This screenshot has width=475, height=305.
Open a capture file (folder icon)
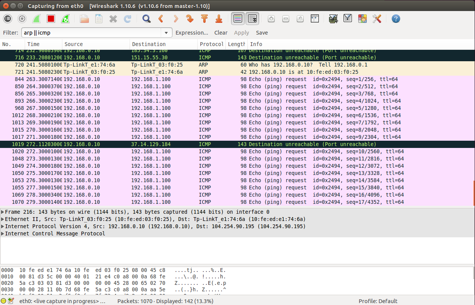84,19
